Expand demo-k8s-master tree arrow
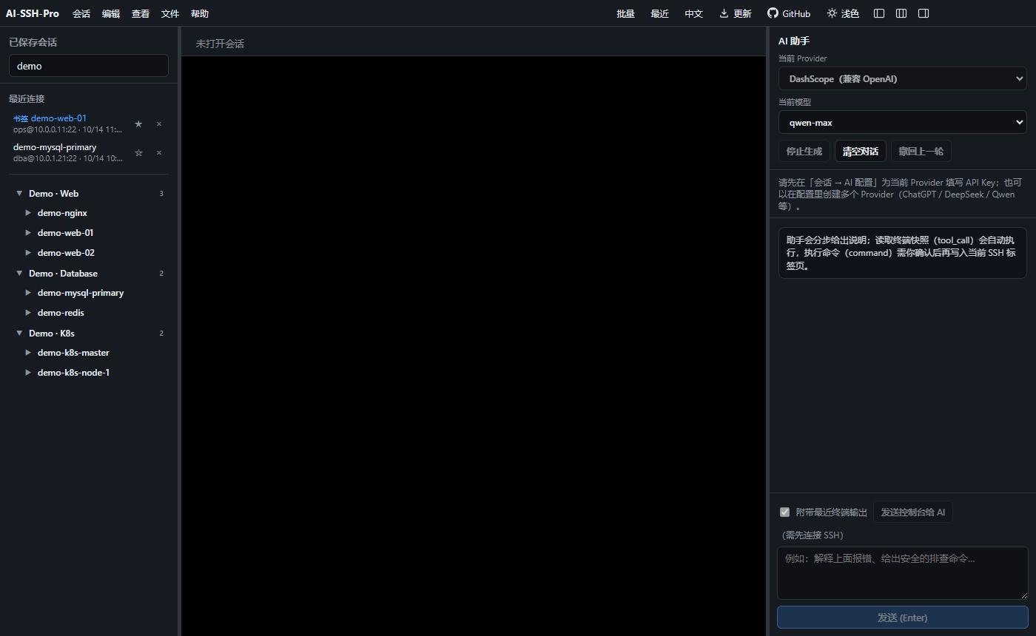This screenshot has height=636, width=1036. pyautogui.click(x=28, y=353)
